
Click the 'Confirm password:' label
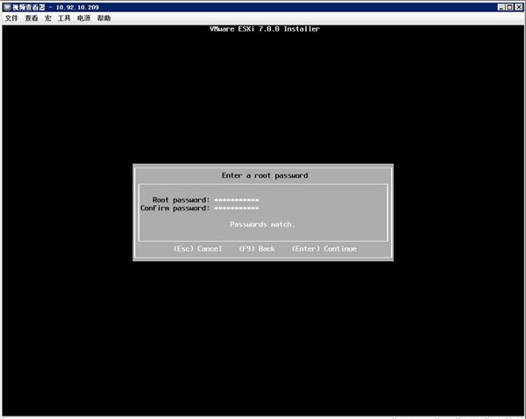175,209
